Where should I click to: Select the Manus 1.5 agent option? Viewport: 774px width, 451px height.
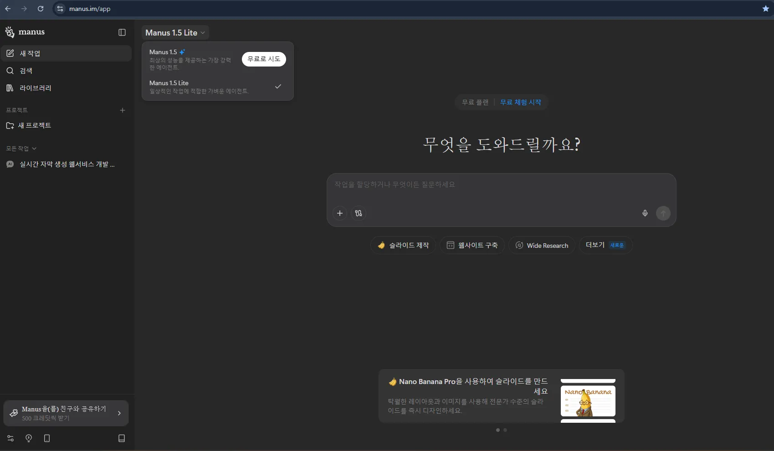pos(191,60)
